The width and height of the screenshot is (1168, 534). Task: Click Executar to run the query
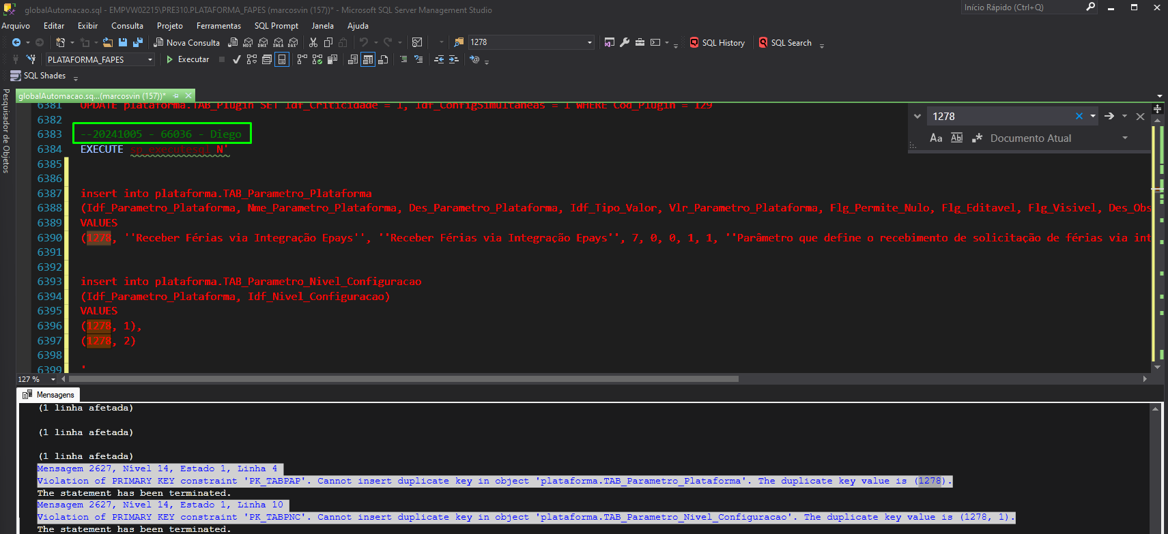point(188,59)
